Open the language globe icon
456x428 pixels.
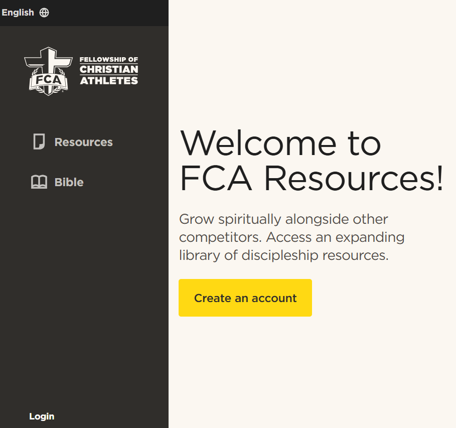click(44, 13)
